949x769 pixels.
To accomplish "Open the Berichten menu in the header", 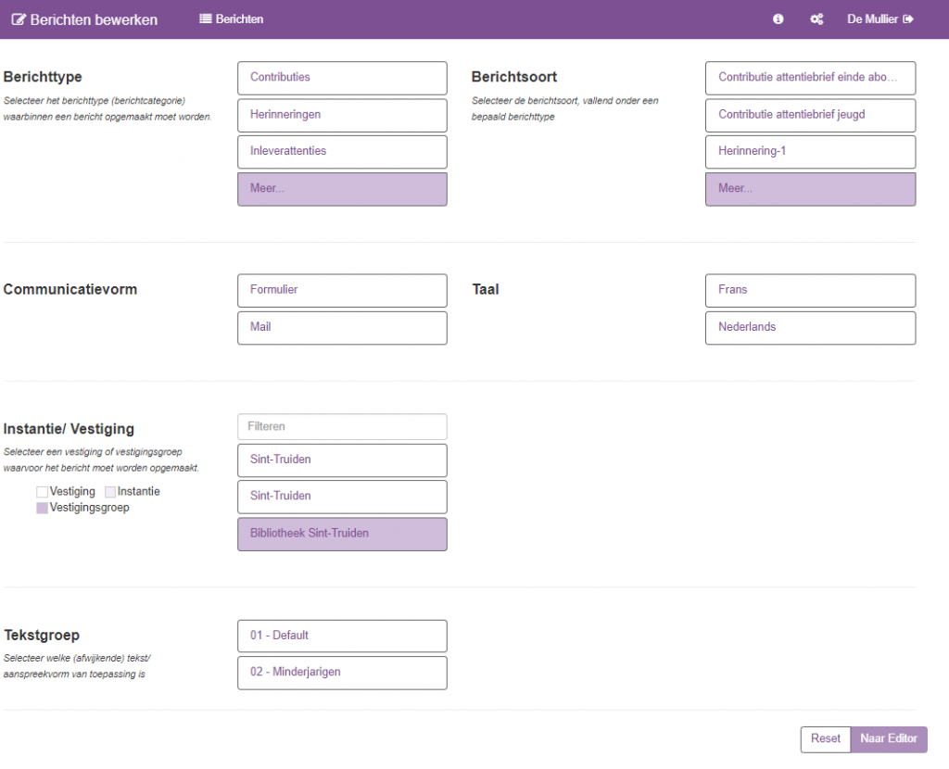I will 232,19.
